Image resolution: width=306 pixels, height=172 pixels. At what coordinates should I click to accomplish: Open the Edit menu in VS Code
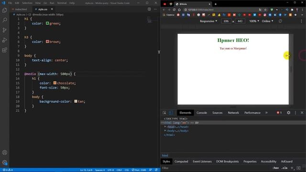coord(17,3)
